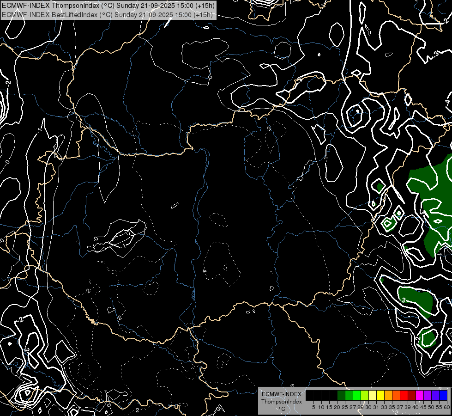452x416 pixels.
Task: Click the ECMWF-INDEX ThompsonIndex title line
Action: pos(108,6)
